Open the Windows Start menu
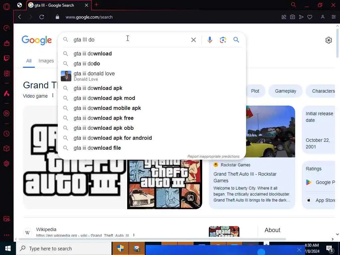The height and width of the screenshot is (255, 340). (x=8, y=248)
